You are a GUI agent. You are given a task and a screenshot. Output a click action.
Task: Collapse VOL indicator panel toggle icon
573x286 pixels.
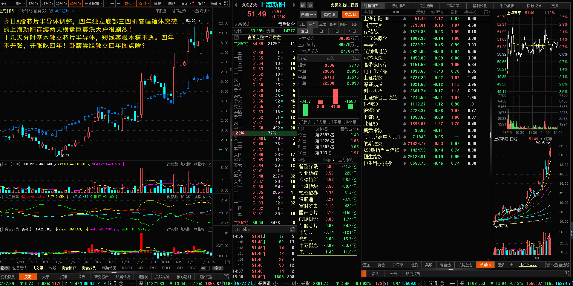pos(1,164)
